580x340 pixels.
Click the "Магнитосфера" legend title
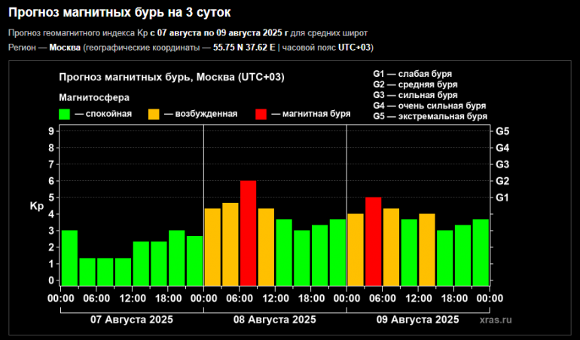click(94, 97)
